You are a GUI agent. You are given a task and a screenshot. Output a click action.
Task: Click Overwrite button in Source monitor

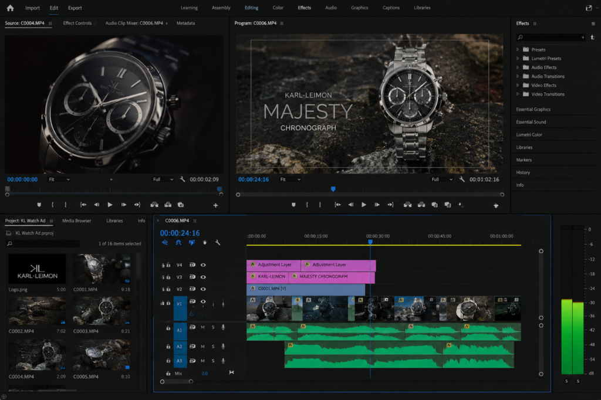pyautogui.click(x=168, y=205)
